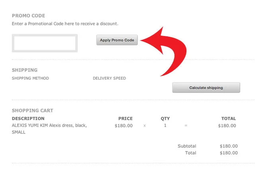Click the final Total amount $180.00
255x171 pixels.
click(229, 153)
